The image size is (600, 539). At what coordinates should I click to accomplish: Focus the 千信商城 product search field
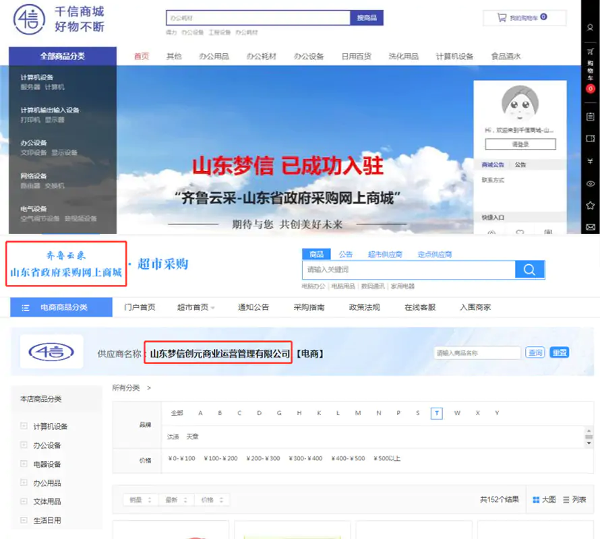pos(258,18)
